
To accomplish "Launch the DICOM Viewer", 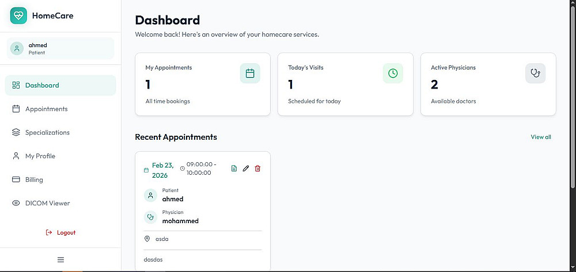I will click(47, 203).
